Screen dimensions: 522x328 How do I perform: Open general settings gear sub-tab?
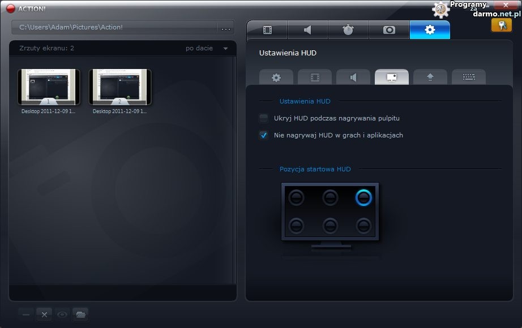[x=276, y=77]
